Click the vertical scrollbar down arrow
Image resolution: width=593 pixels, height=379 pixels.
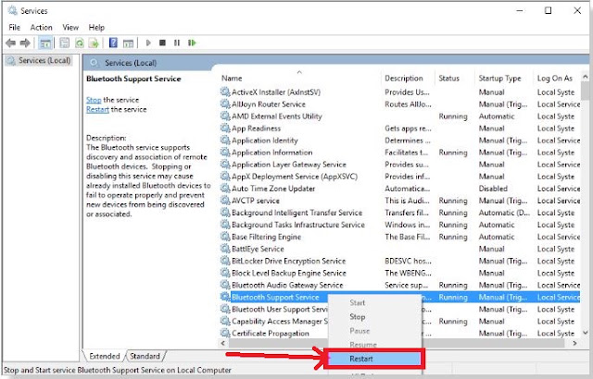pos(586,333)
